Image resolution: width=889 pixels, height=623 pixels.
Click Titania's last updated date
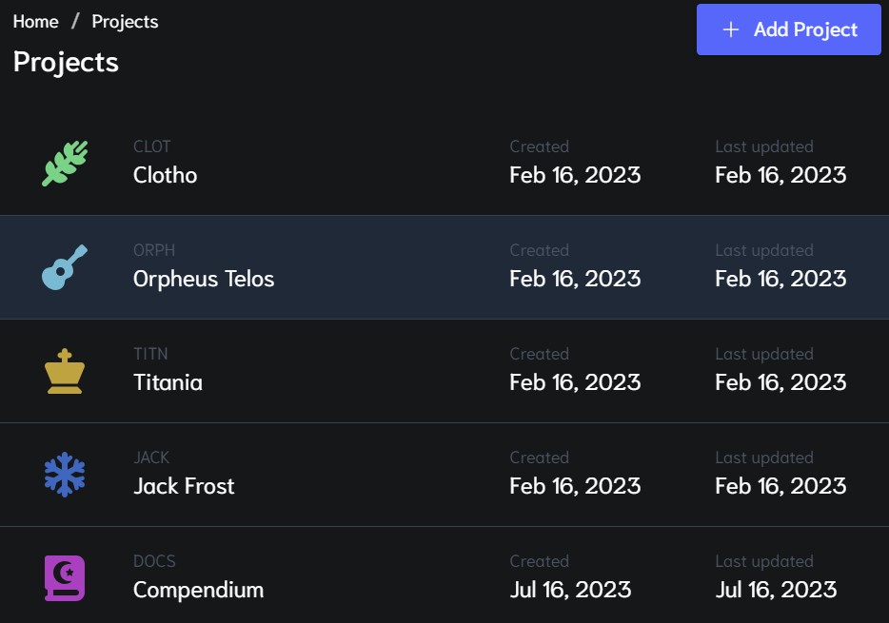(780, 382)
